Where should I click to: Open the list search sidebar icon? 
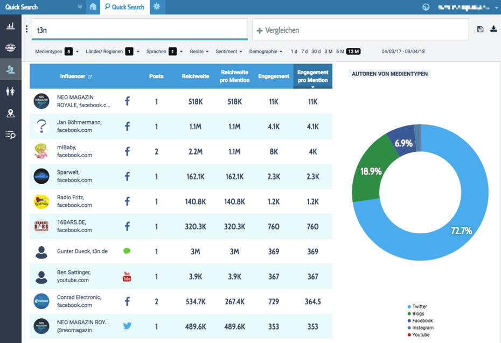click(11, 135)
